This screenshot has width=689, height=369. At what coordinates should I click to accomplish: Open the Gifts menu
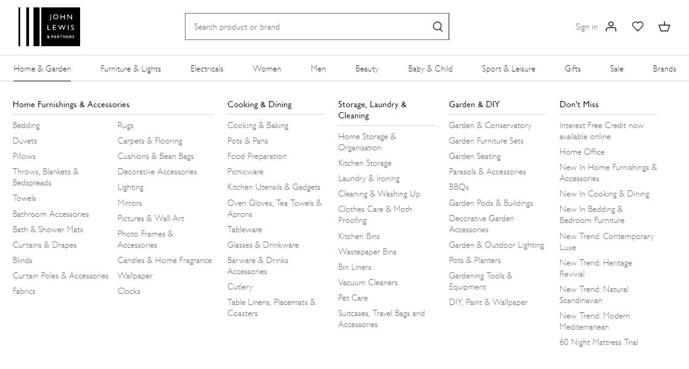(x=573, y=69)
